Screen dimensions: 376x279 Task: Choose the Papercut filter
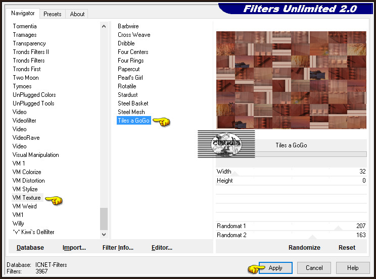129,69
